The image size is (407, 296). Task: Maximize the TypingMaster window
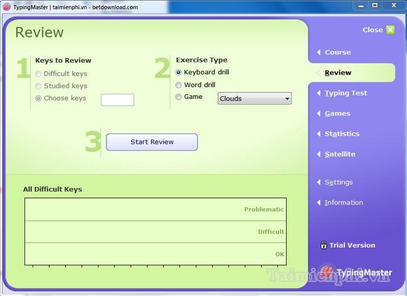(x=375, y=6)
